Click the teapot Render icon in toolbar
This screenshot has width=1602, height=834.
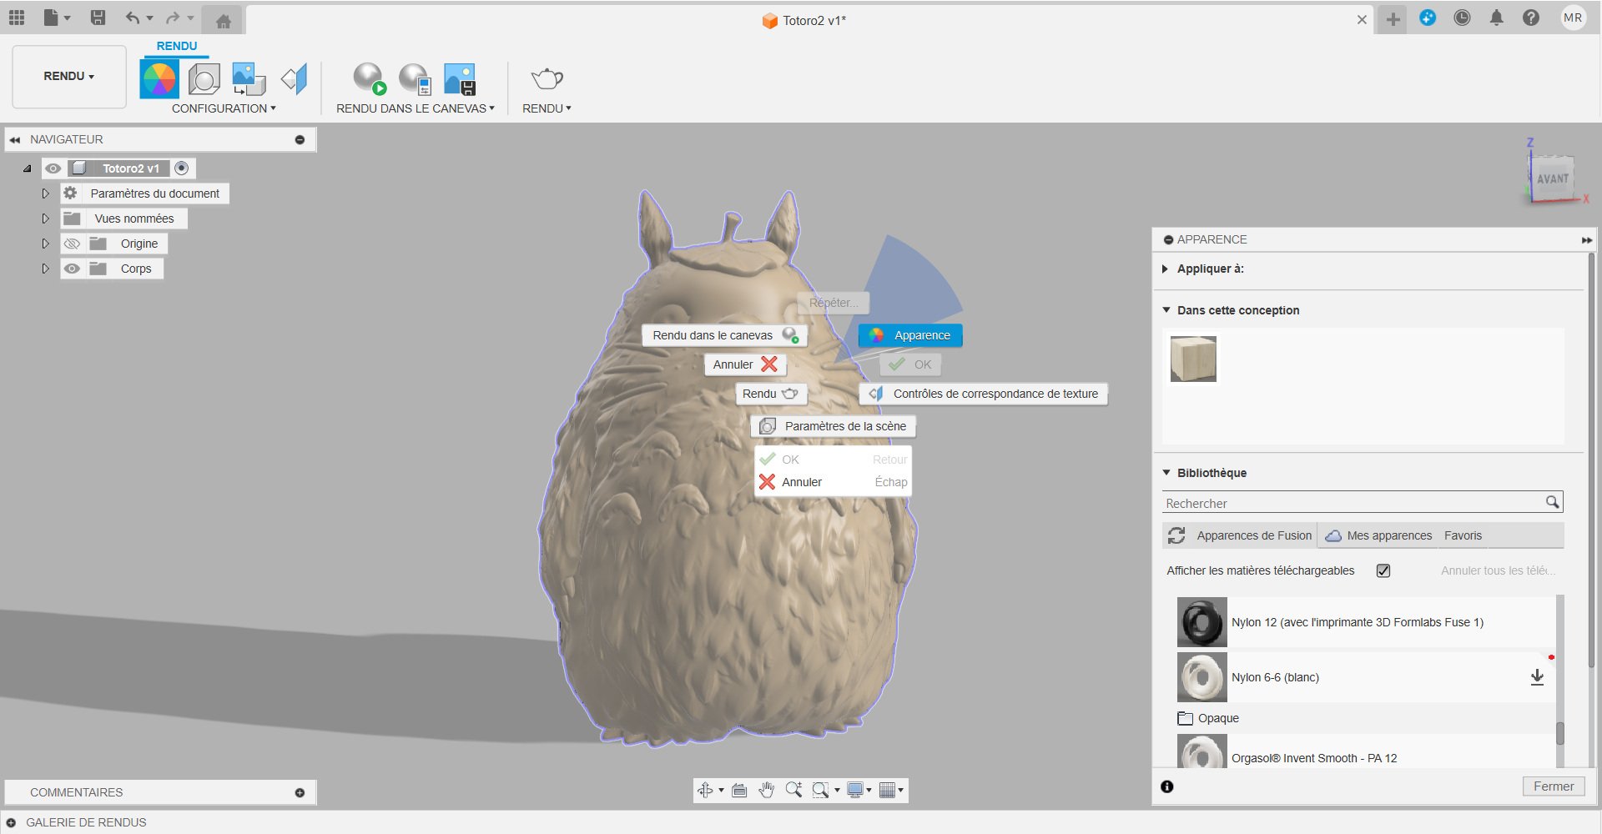click(x=547, y=79)
